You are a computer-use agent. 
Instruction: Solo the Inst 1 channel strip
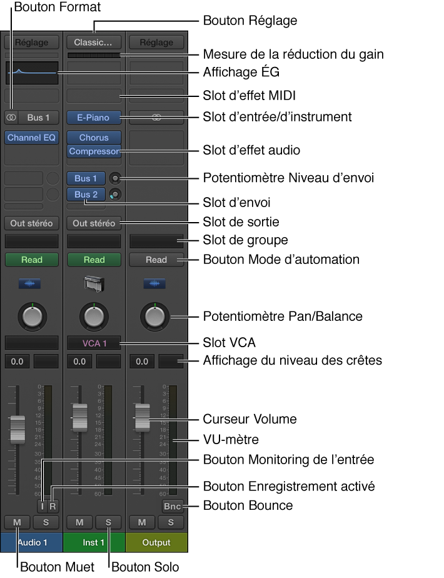108,522
